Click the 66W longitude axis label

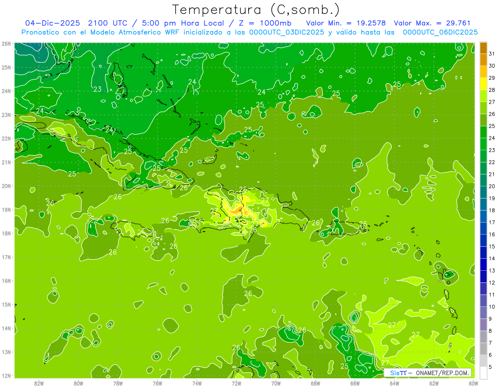[x=355, y=383]
